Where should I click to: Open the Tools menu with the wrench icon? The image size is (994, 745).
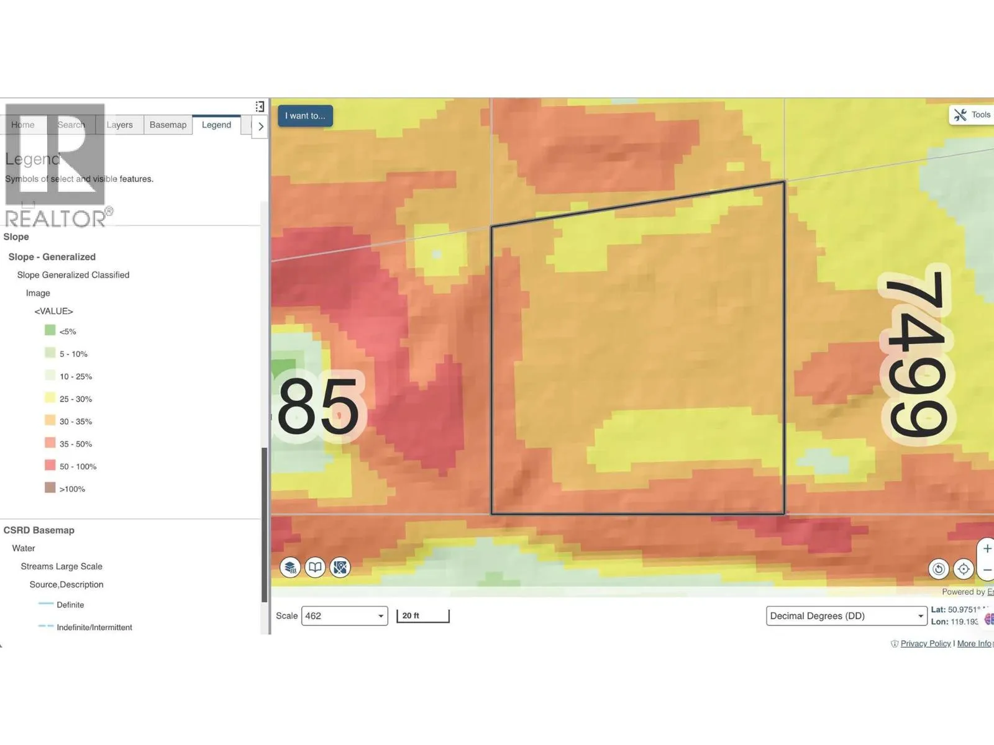tap(972, 115)
